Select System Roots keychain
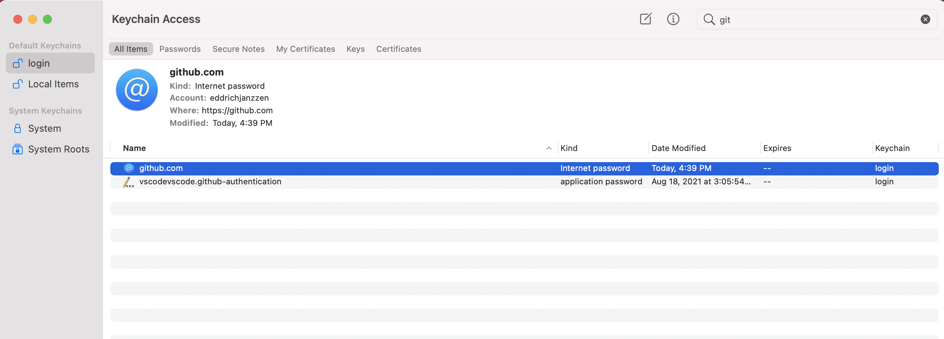This screenshot has height=339, width=944. pos(50,149)
